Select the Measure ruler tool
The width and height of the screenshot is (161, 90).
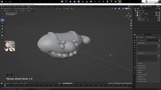pos(2,35)
